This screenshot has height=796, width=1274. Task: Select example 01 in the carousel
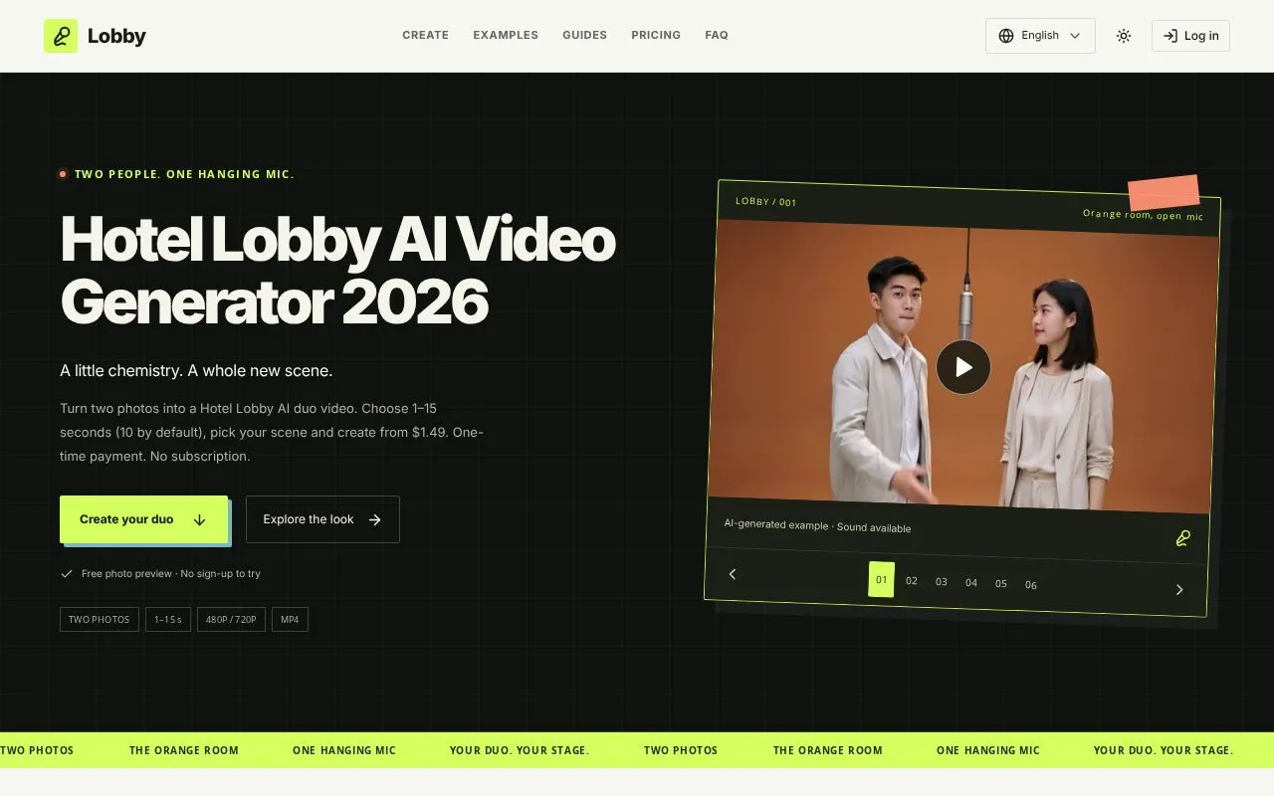point(881,579)
